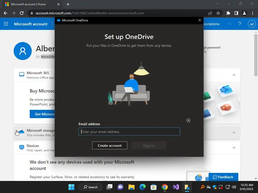Open the volume tray icon
The height and width of the screenshot is (193, 258).
coord(234,187)
